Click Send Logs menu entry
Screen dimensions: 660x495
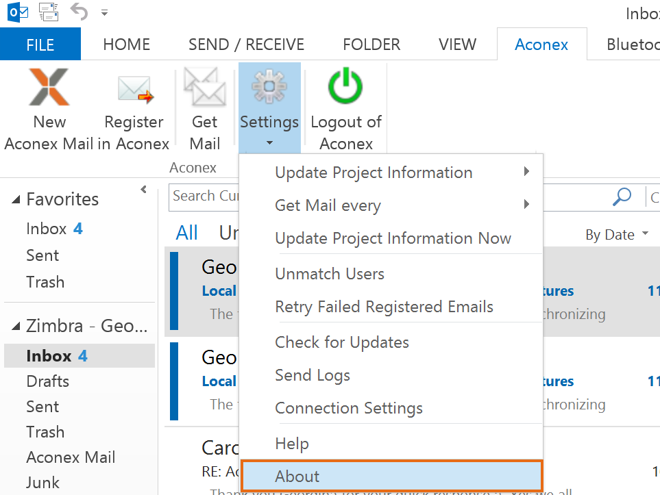tap(391, 375)
